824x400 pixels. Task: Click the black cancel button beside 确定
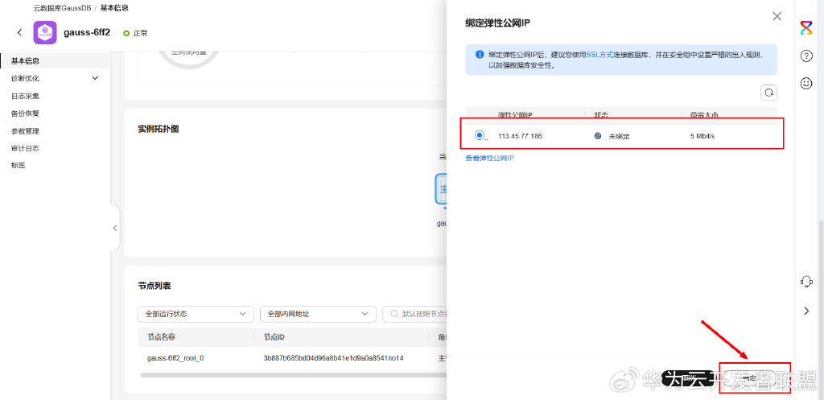pyautogui.click(x=689, y=377)
